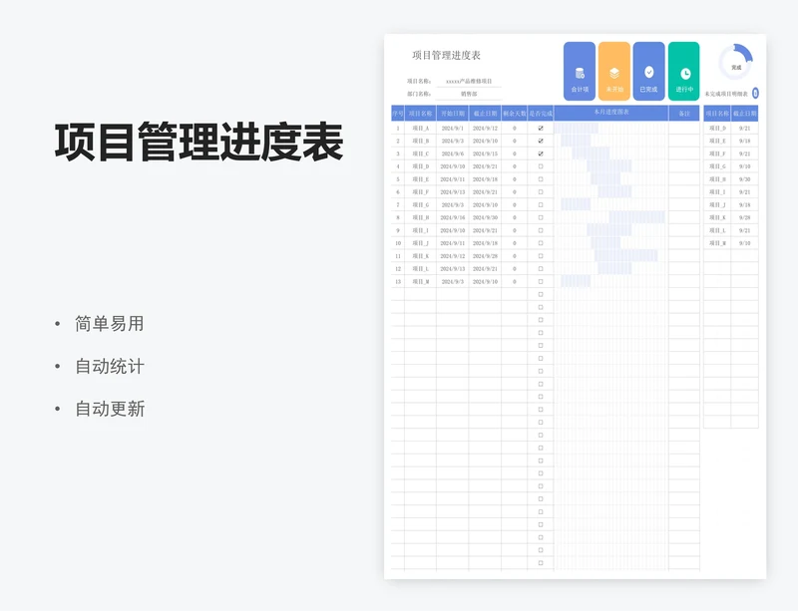The height and width of the screenshot is (611, 798).
Task: Tick the completion checkbox in row 8
Action: pos(541,217)
